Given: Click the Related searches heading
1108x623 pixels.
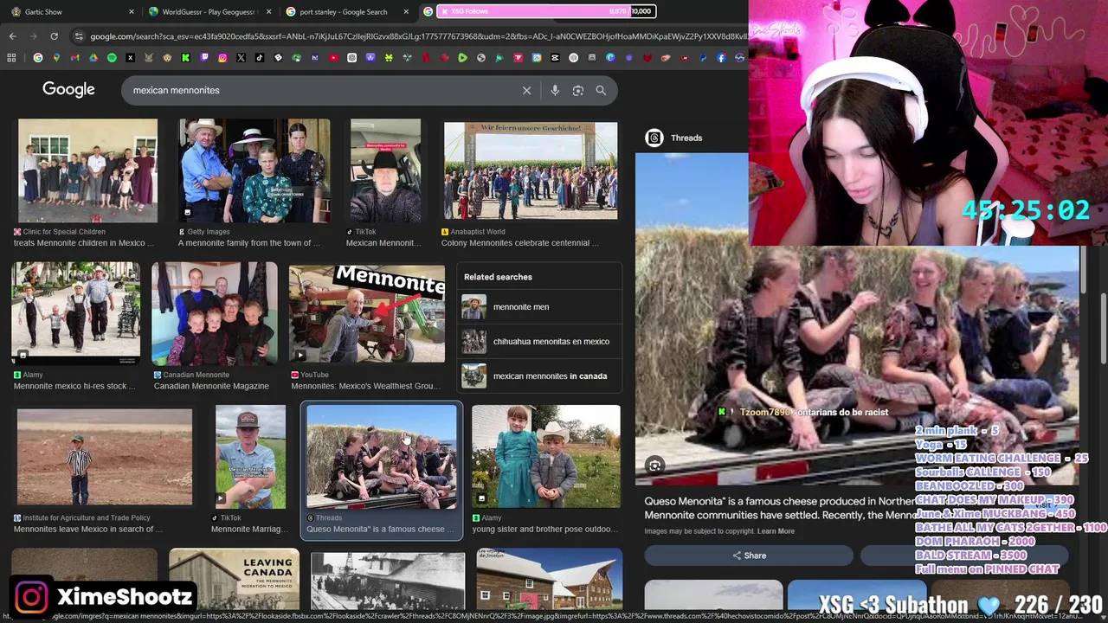Looking at the screenshot, I should [x=498, y=277].
